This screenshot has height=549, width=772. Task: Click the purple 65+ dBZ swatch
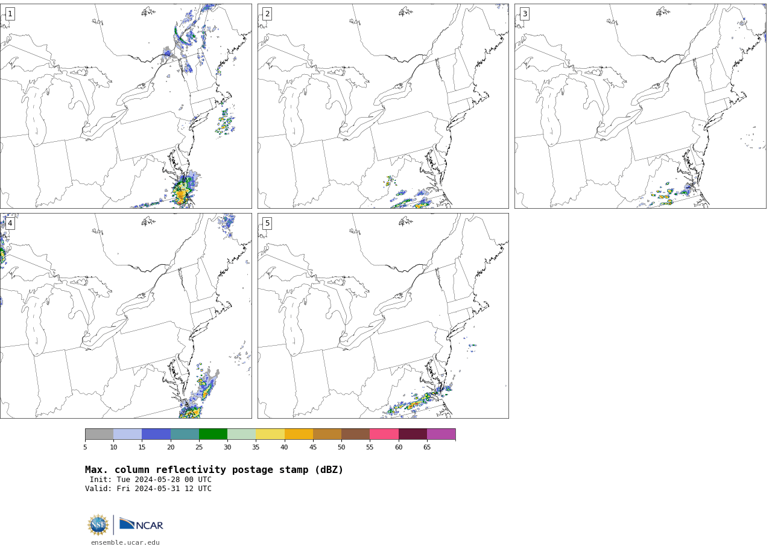coord(441,434)
